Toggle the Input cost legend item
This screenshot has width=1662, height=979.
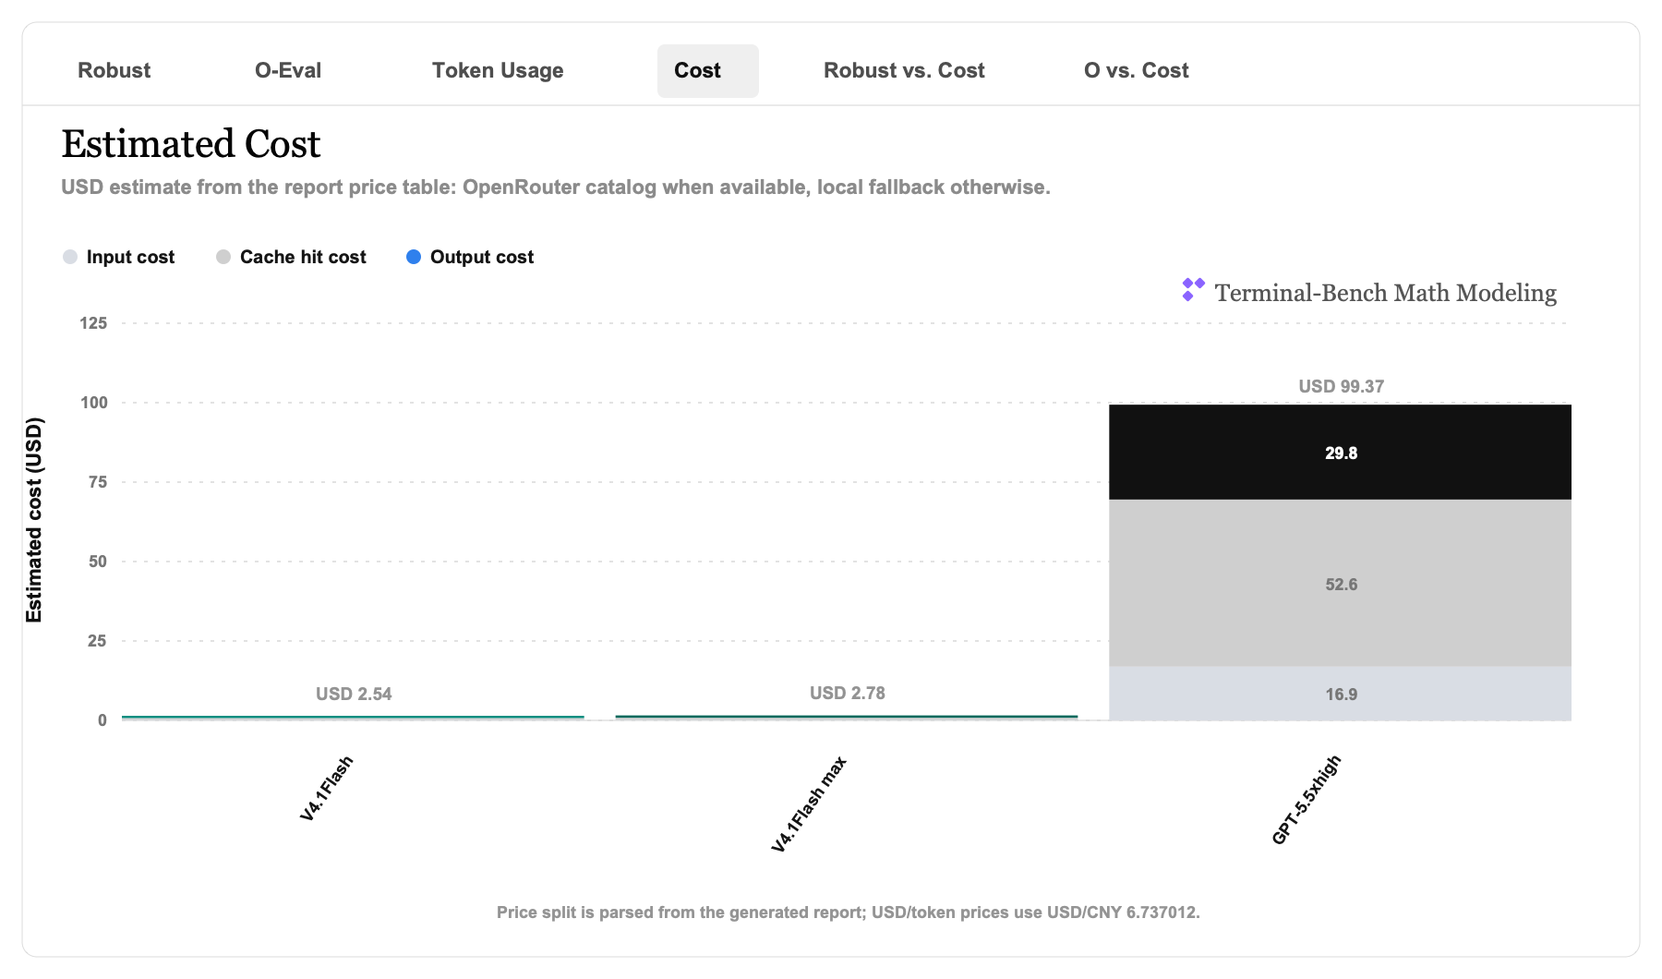coord(118,257)
